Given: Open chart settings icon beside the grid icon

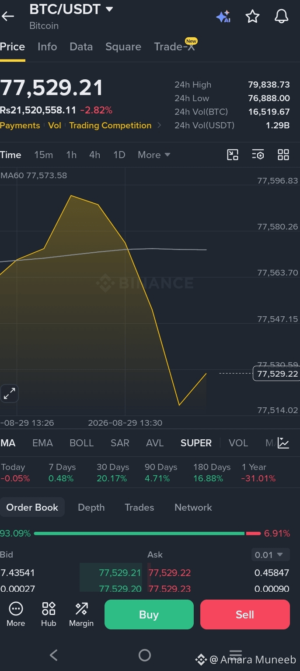Looking at the screenshot, I should pos(258,155).
